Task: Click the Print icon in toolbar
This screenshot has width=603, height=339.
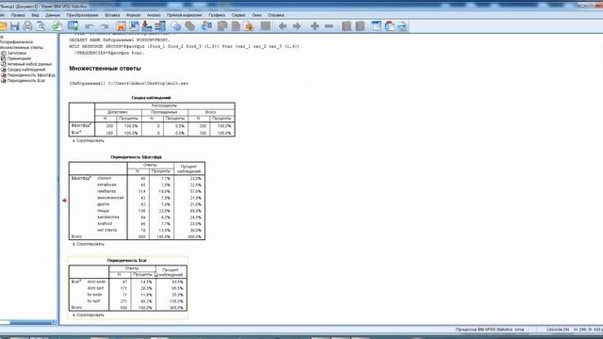Action: point(27,26)
